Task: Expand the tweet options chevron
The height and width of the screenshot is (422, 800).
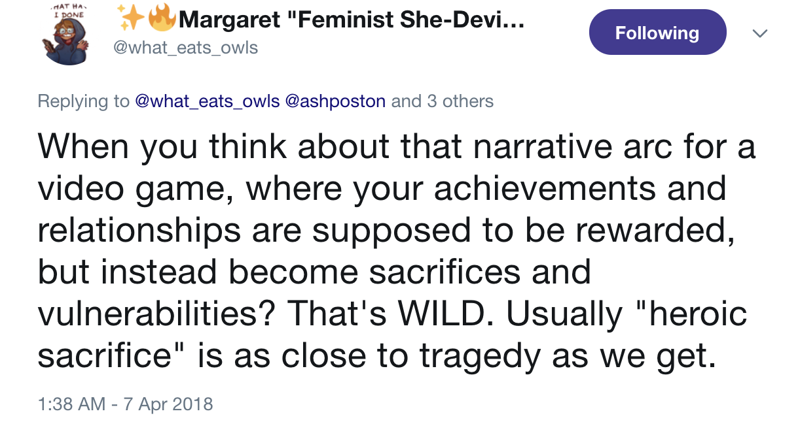Action: [x=759, y=33]
